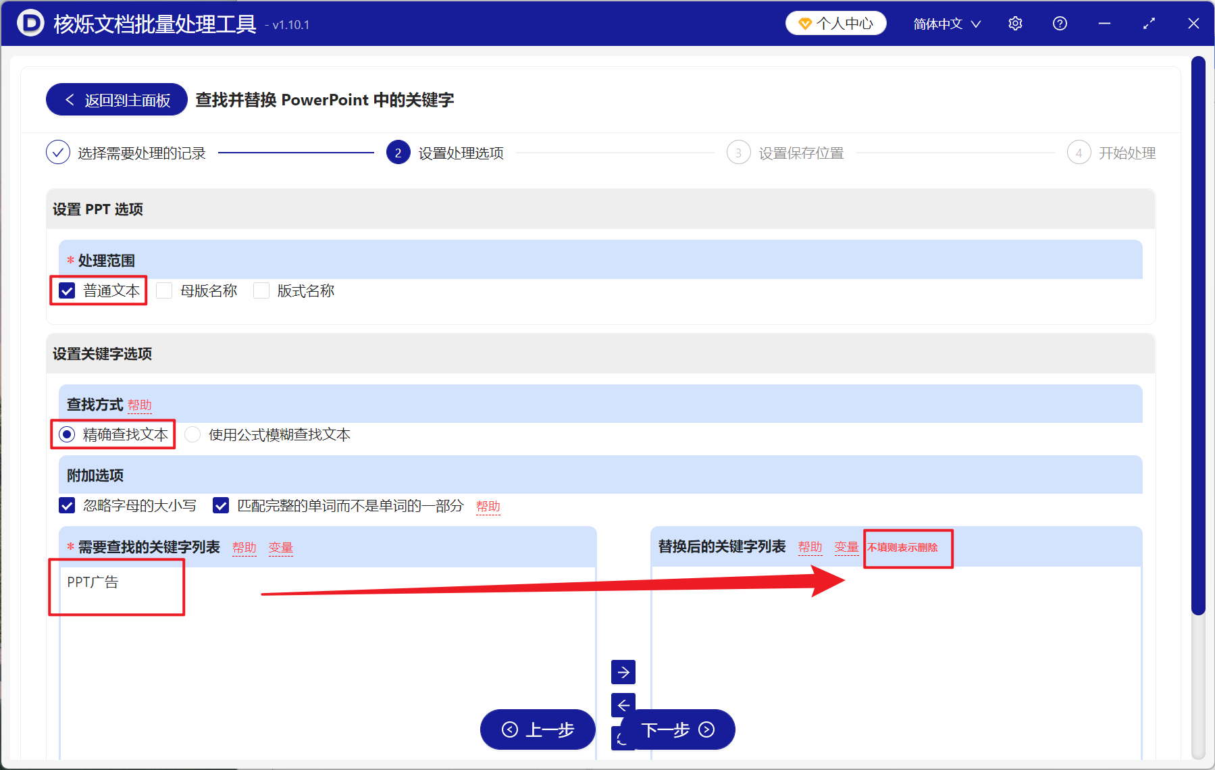Open the 简体中文 language dropdown
1215x770 pixels.
[945, 23]
